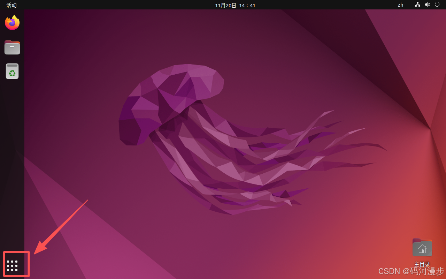Open the Files manager in the dock

[x=12, y=47]
